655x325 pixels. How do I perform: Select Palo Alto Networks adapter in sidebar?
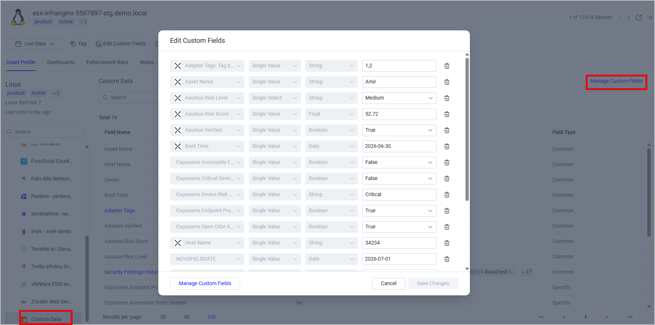[47, 179]
